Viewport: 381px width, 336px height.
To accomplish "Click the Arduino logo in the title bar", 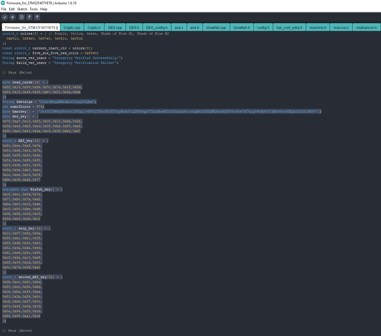I will [x=3, y=3].
